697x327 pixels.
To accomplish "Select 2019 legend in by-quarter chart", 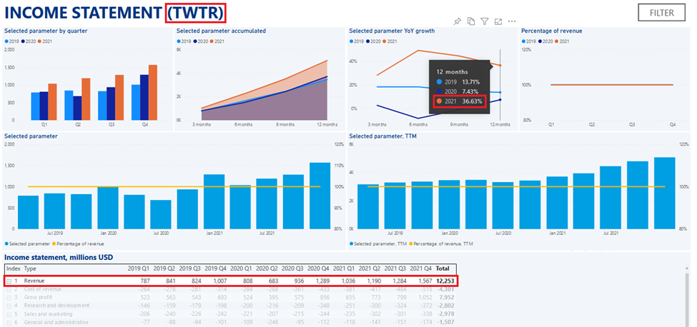I will tap(11, 41).
